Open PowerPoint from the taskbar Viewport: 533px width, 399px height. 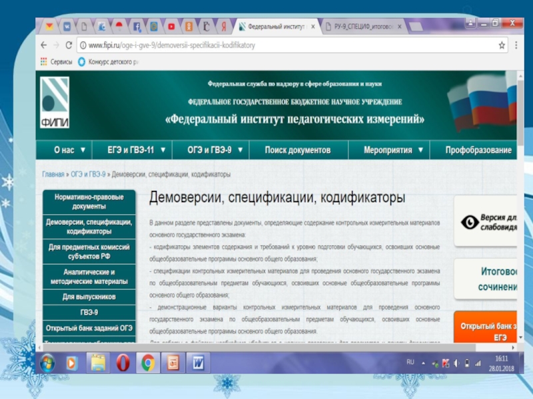[173, 363]
